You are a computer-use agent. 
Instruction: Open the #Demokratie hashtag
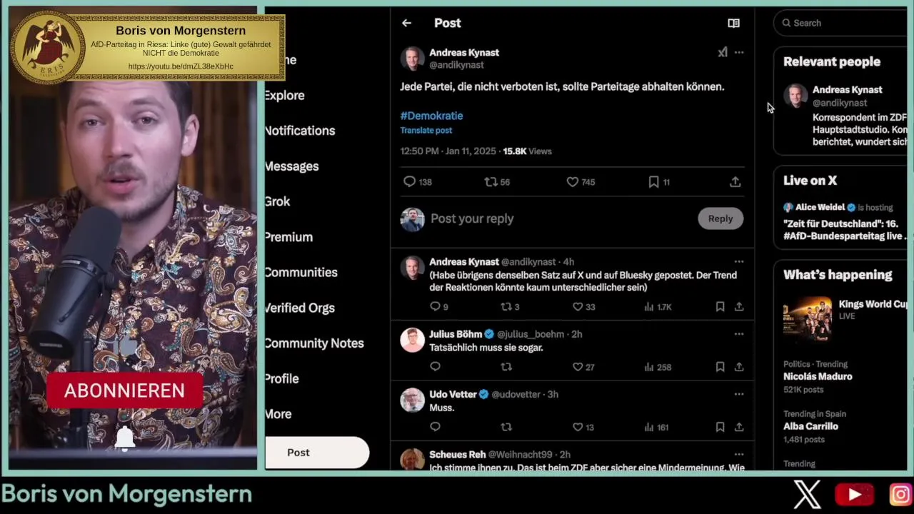tap(431, 116)
